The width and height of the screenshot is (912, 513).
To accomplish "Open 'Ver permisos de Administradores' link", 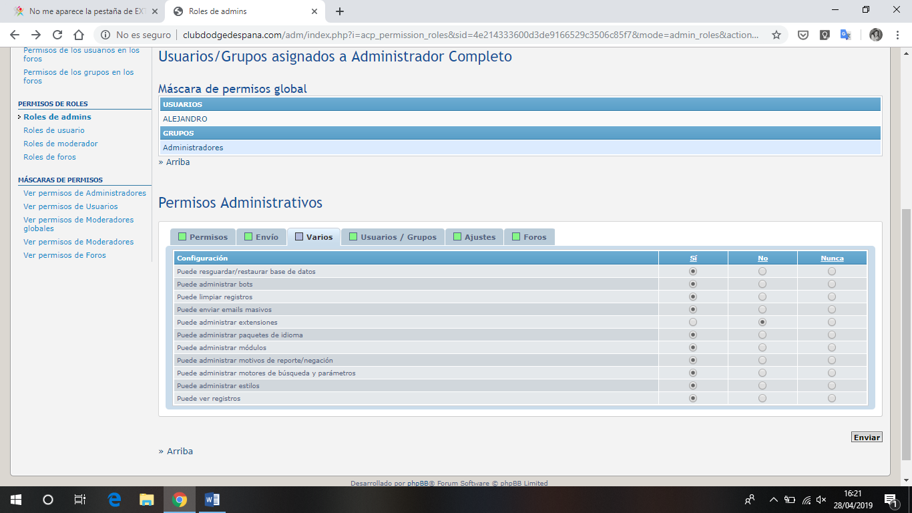I will [x=85, y=193].
